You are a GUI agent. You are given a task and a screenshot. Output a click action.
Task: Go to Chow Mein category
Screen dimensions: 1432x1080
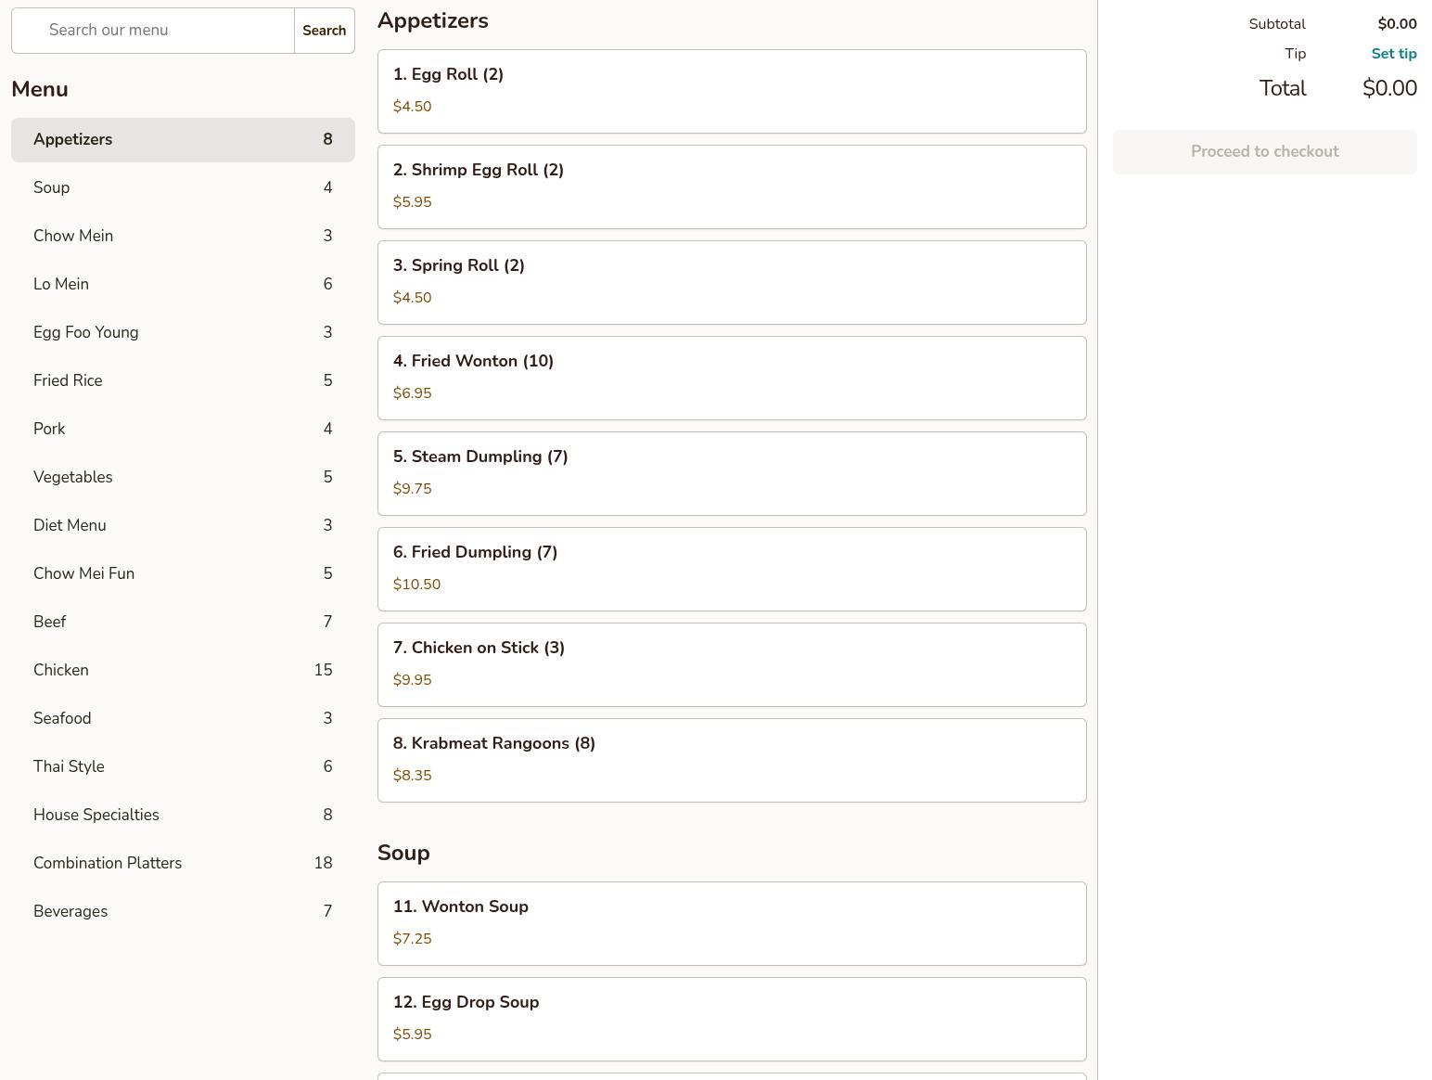183,236
